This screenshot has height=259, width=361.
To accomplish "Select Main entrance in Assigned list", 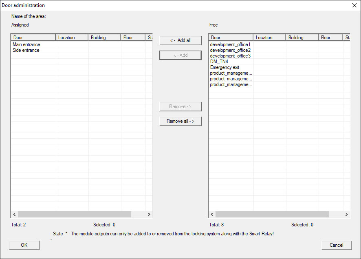I will tap(26, 44).
